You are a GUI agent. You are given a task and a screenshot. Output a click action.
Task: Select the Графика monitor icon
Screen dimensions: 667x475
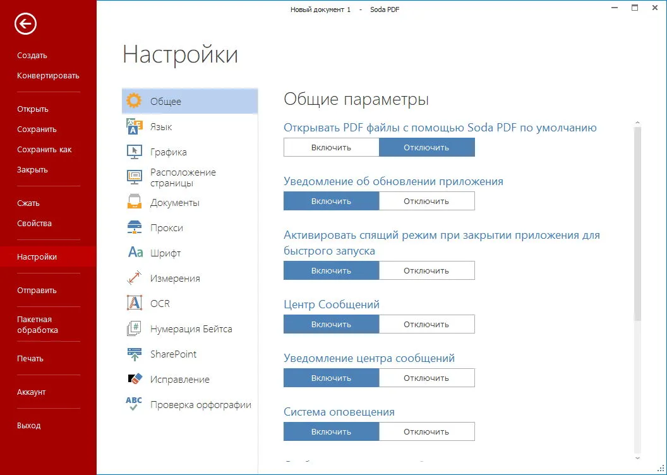(135, 152)
